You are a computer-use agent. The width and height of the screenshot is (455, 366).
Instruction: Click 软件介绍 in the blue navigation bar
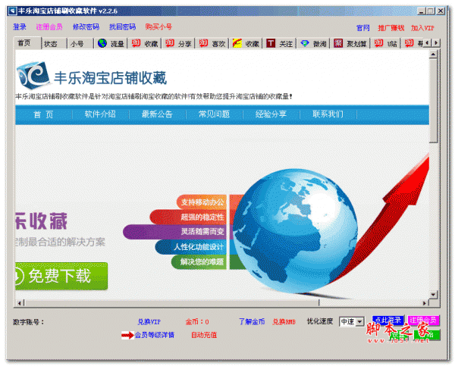[100, 114]
